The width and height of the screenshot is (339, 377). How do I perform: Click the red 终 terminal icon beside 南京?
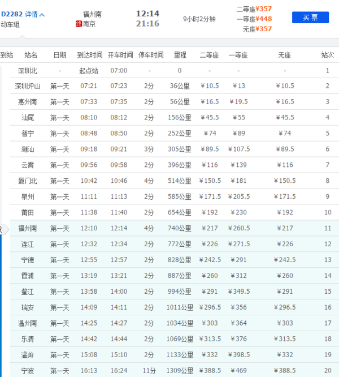[79, 24]
